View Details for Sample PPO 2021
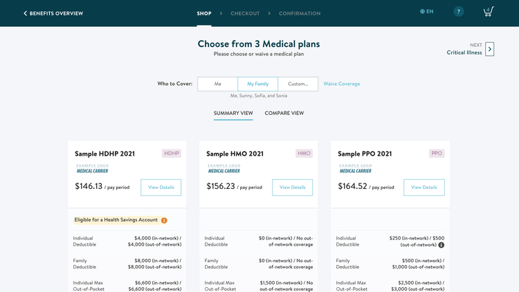 [x=424, y=188]
